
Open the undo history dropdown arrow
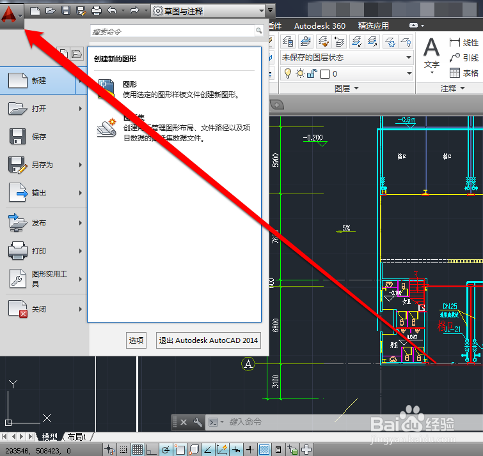[123, 11]
